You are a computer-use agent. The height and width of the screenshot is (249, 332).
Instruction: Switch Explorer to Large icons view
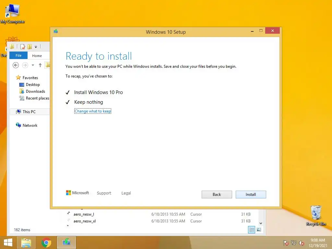(259, 230)
